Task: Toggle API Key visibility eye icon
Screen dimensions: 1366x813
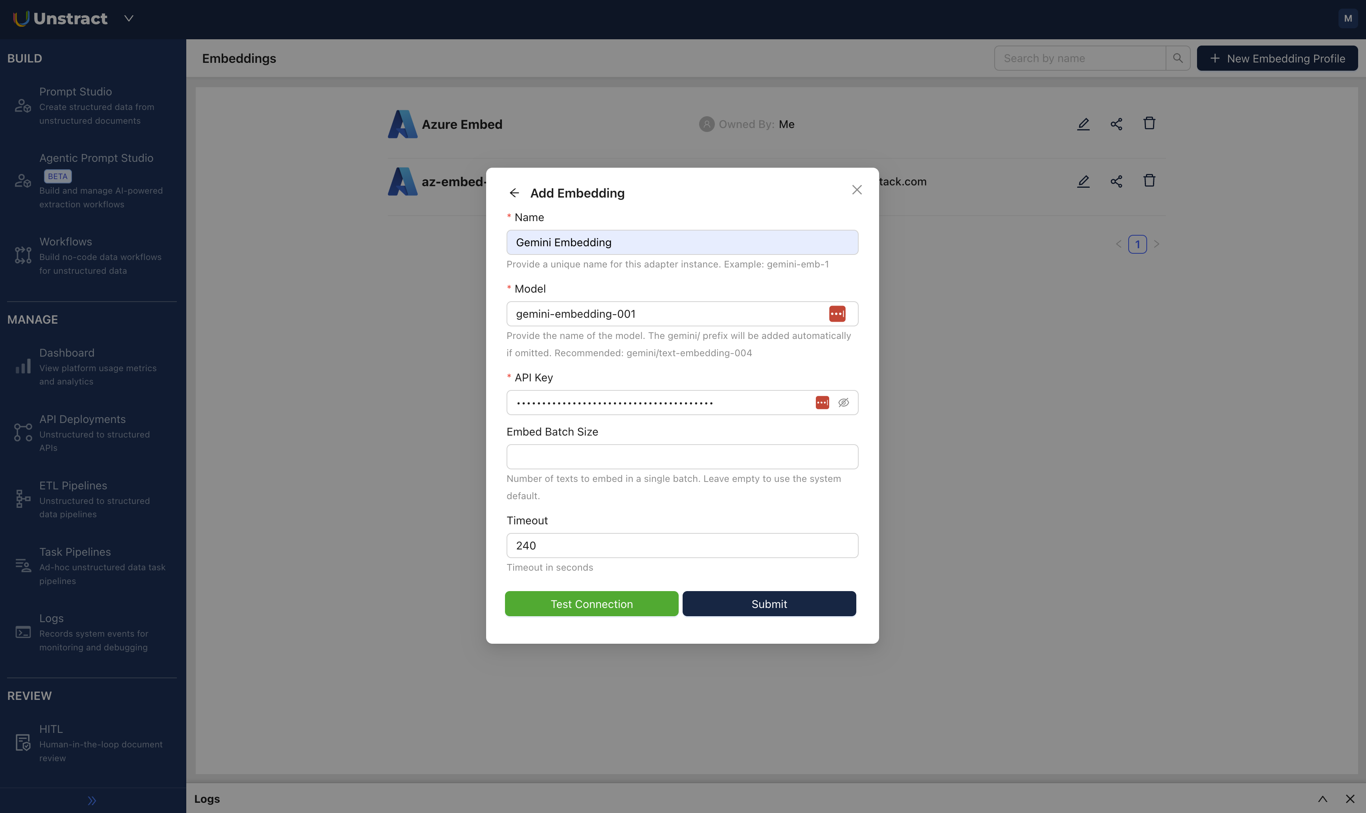Action: coord(844,403)
